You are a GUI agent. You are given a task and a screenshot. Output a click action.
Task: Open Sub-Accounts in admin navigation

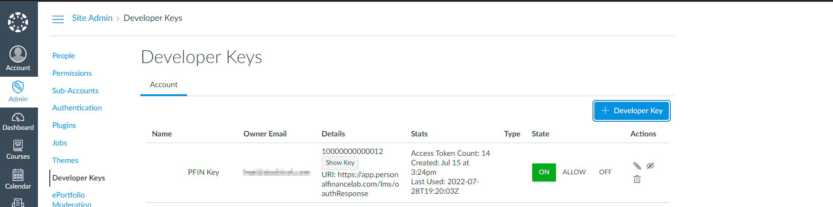pos(75,91)
